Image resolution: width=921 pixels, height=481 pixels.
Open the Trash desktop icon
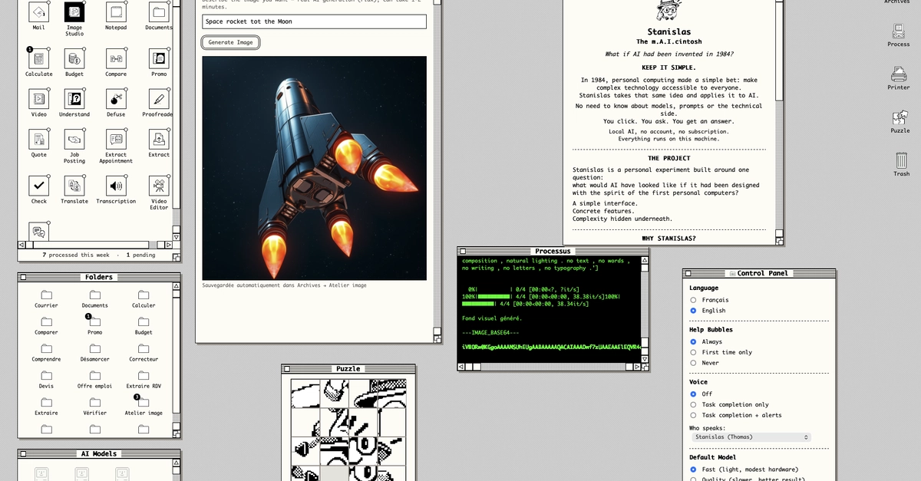[901, 160]
